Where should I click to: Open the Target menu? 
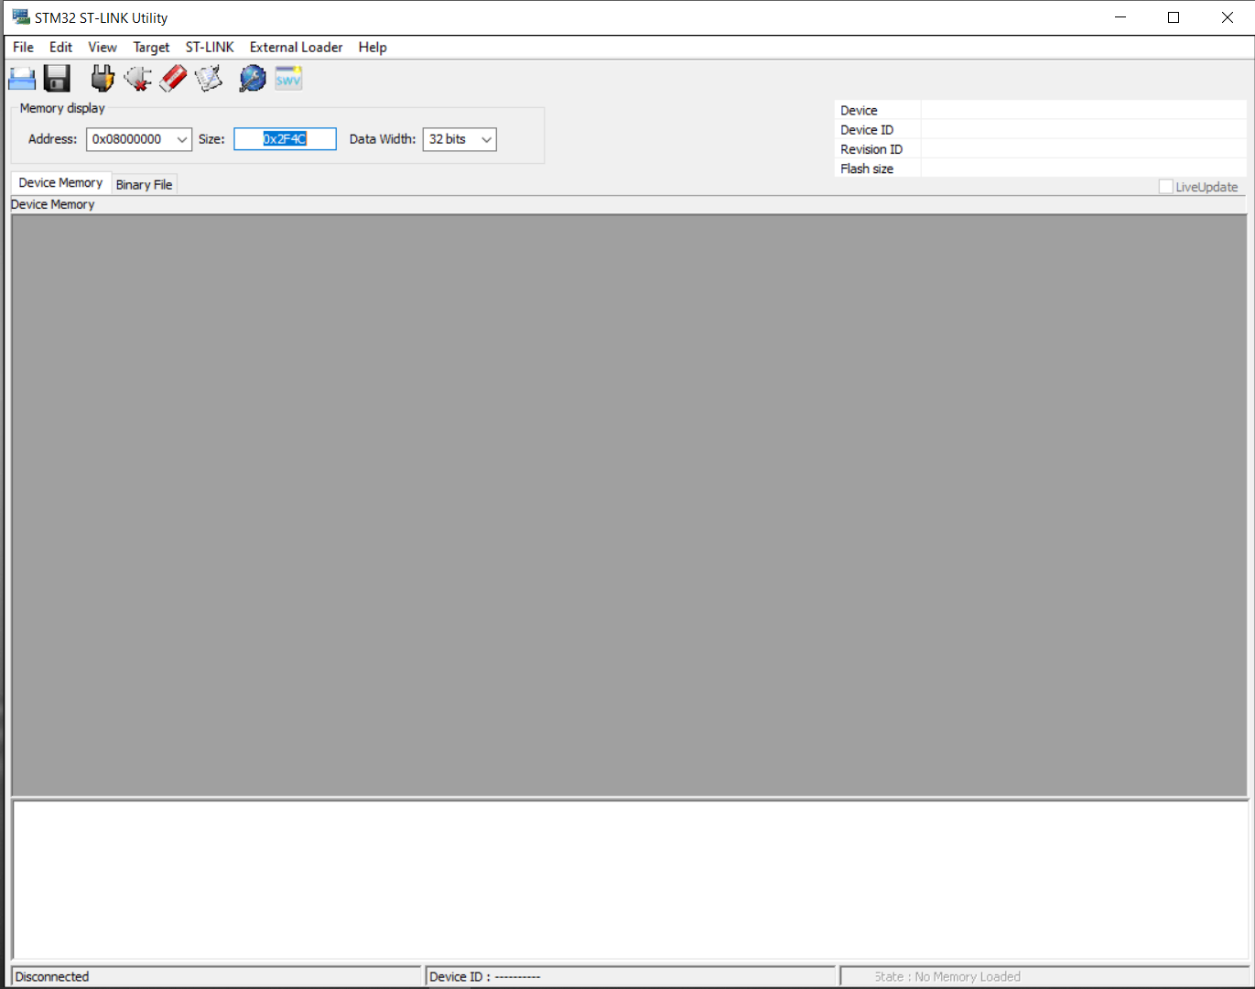tap(151, 48)
